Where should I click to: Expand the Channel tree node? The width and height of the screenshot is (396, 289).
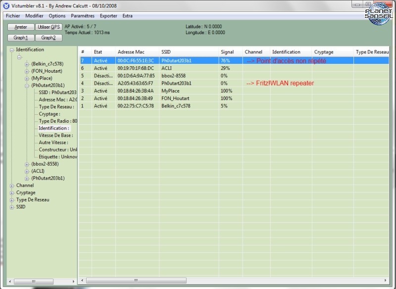point(11,186)
